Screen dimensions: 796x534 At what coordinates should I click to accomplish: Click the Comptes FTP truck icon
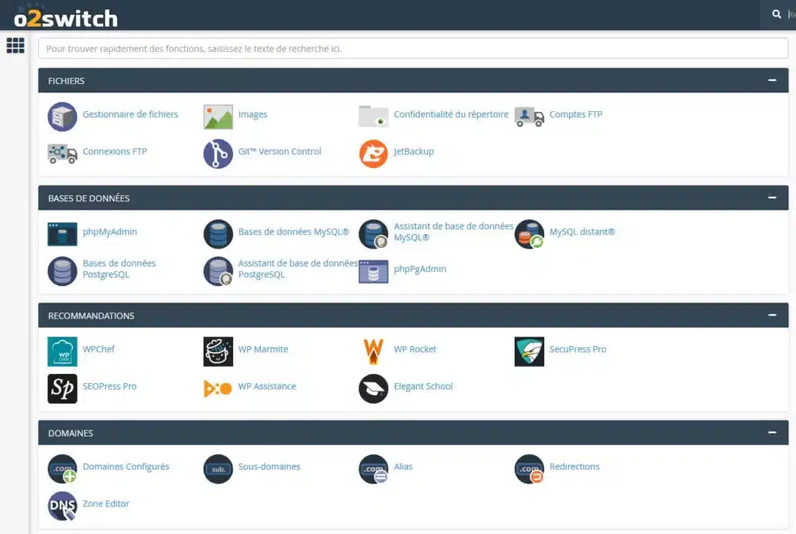(529, 117)
